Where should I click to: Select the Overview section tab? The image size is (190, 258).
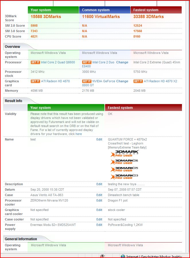(13, 47)
